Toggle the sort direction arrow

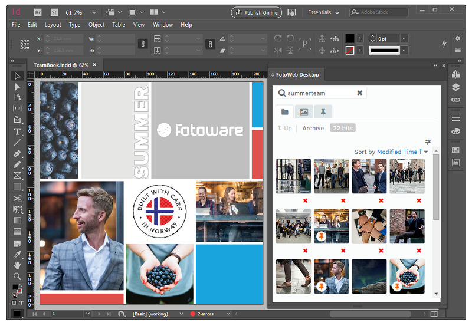tap(421, 152)
